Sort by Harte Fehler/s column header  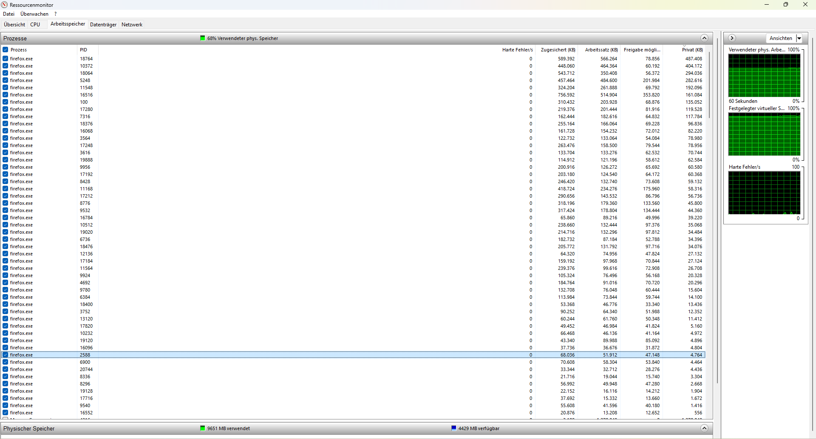pyautogui.click(x=517, y=50)
